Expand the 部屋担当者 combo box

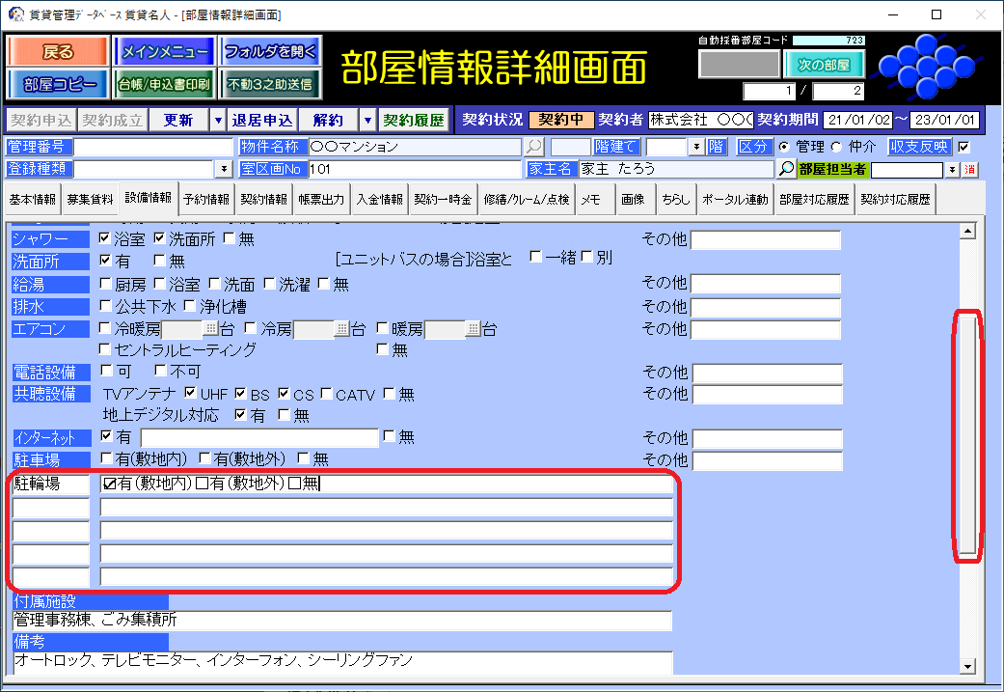tap(952, 170)
